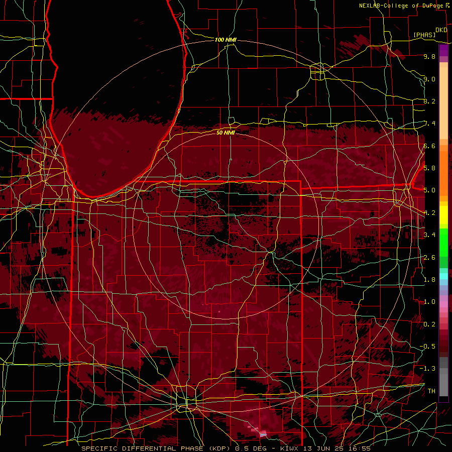Select the 4.2 scale value

(x=429, y=212)
